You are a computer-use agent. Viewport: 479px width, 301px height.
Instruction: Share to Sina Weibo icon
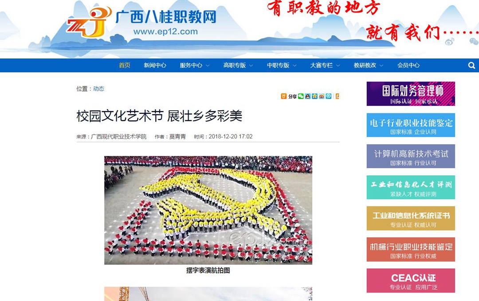tap(322, 96)
